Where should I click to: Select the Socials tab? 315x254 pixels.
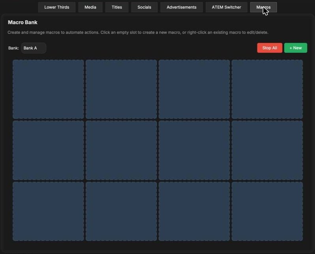coord(144,7)
